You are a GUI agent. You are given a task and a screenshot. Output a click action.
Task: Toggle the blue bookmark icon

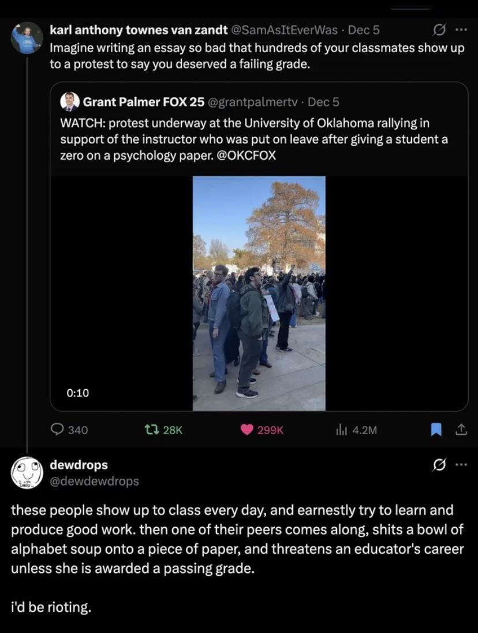(436, 429)
